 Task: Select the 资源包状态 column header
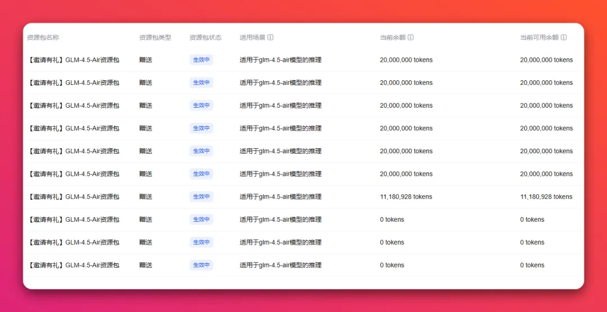coord(205,38)
